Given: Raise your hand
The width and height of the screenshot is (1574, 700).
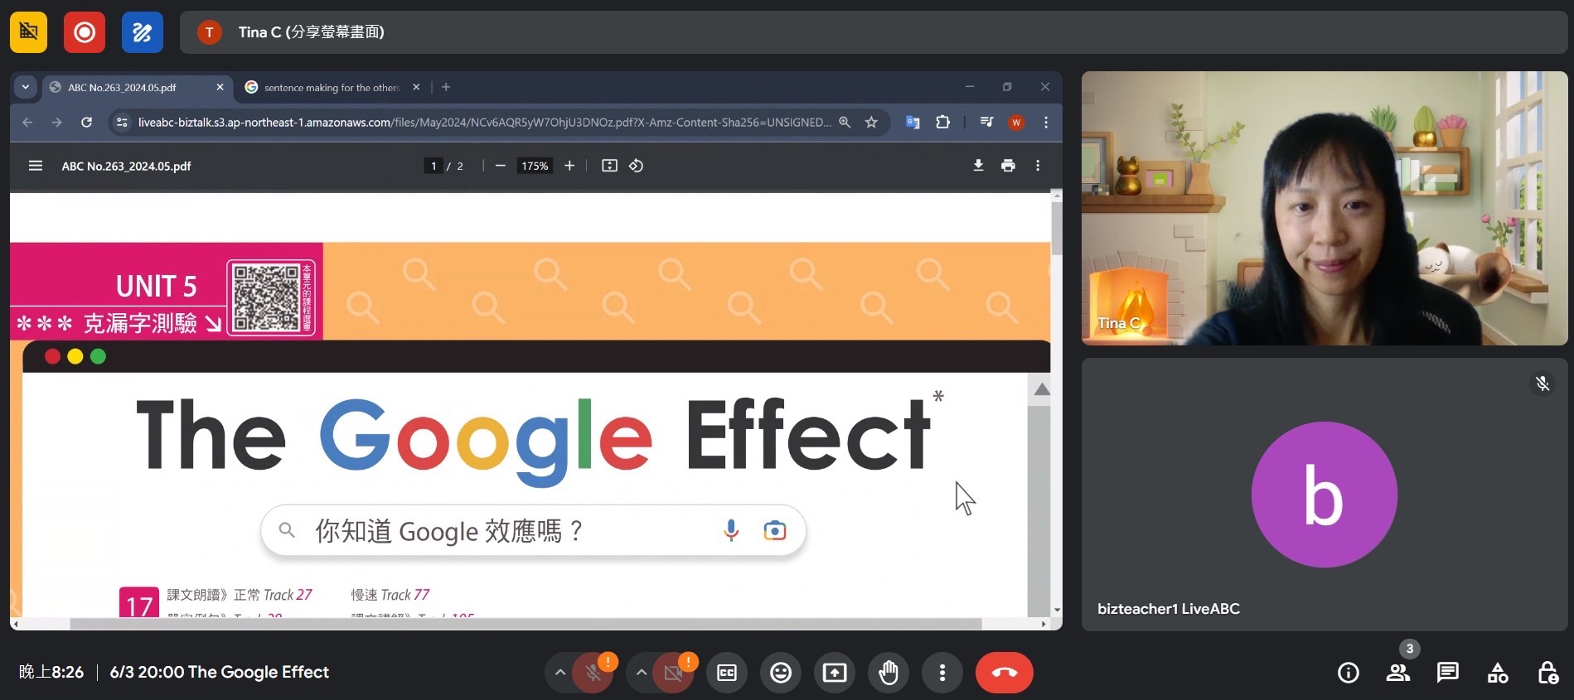Looking at the screenshot, I should pos(889,673).
